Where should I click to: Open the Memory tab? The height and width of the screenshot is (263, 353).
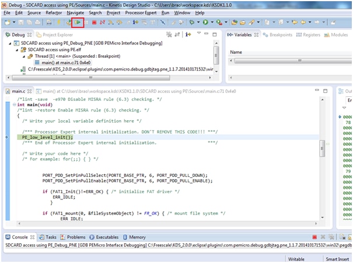(137, 237)
